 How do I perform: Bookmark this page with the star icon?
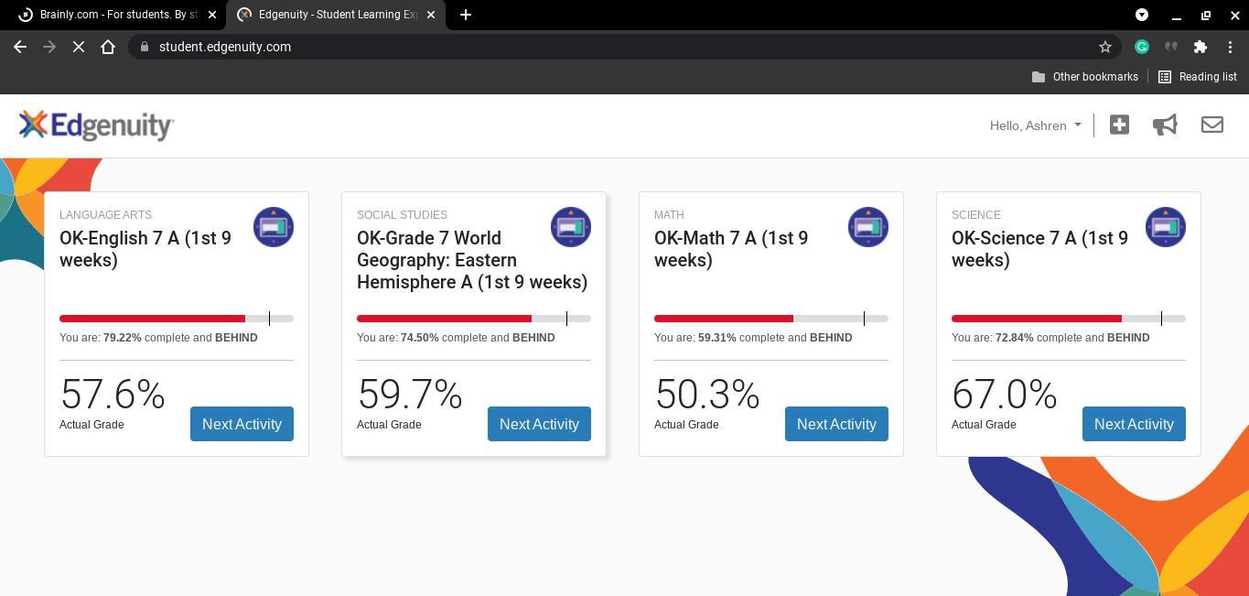point(1105,47)
